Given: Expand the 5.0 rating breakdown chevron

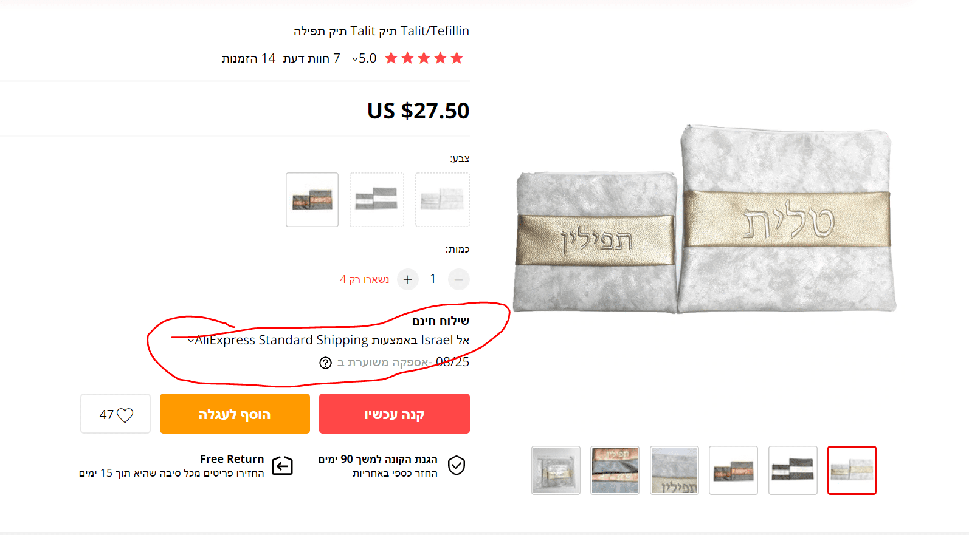Looking at the screenshot, I should (x=355, y=59).
